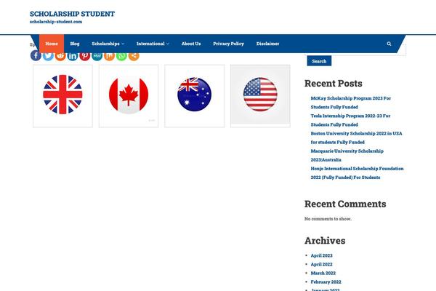Open the Blog menu item
436x291 pixels.
(75, 44)
